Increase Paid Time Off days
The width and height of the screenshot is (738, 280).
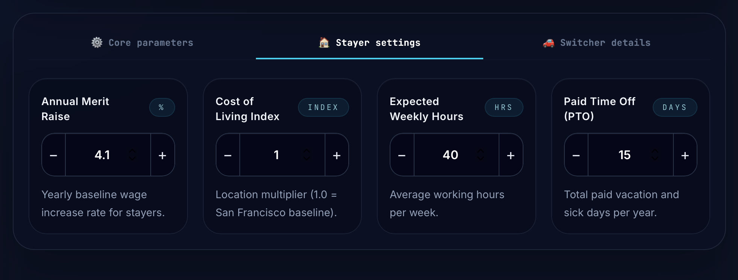685,155
